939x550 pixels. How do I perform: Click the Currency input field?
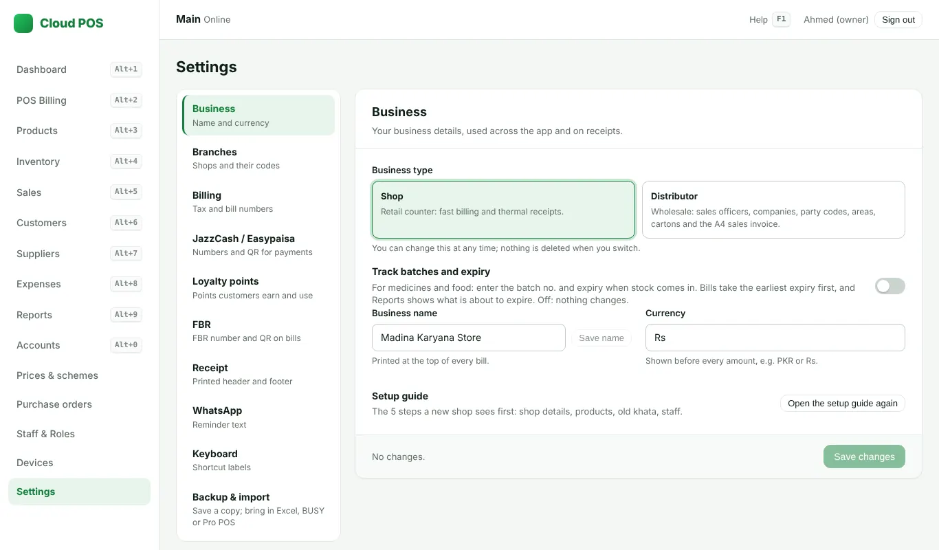(775, 338)
